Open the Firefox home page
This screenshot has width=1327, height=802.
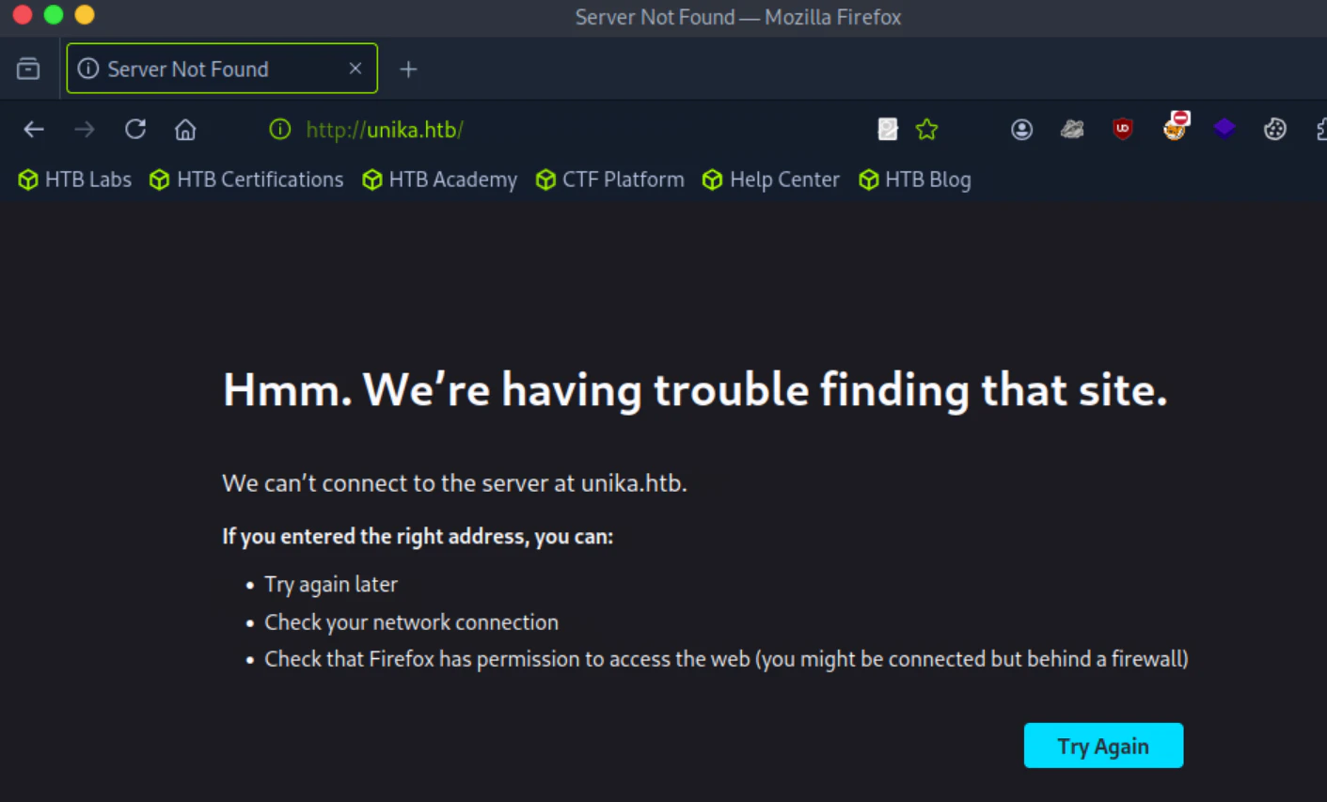185,130
